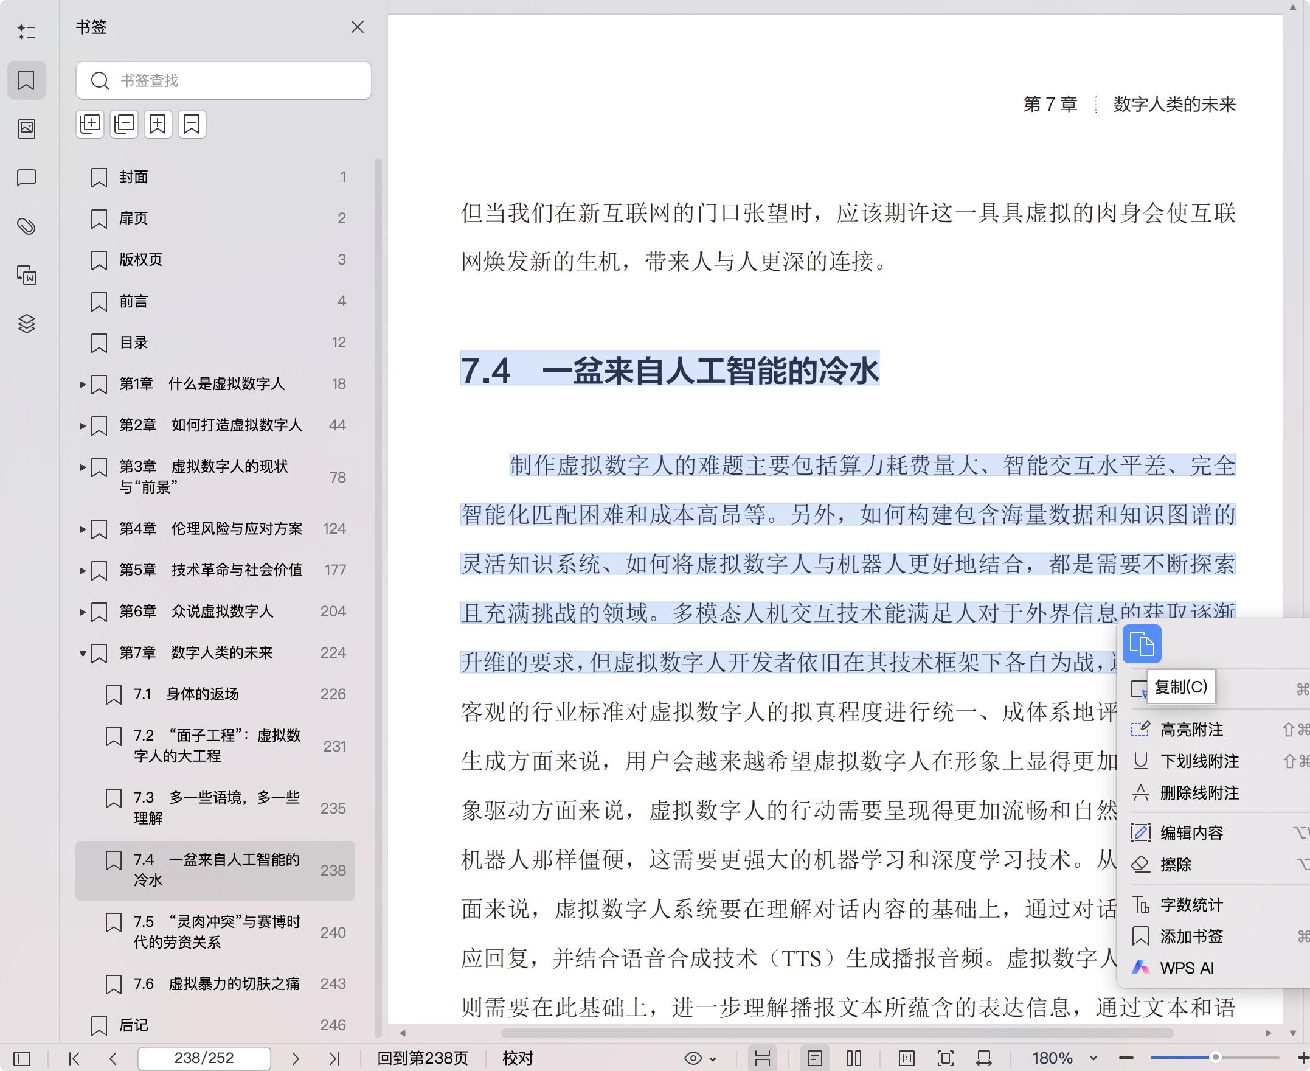Open bookmark 7.3 多一些语境

[x=215, y=808]
